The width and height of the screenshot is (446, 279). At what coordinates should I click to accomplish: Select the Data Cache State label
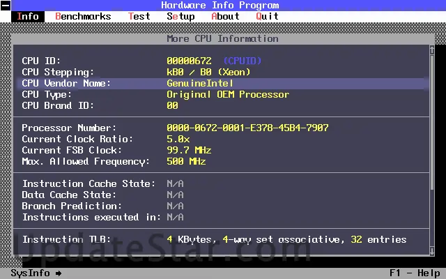70,195
